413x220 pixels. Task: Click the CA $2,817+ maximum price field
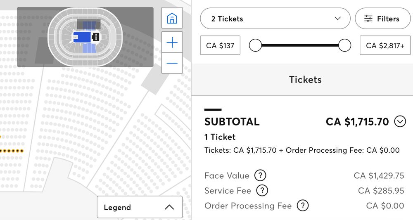pyautogui.click(x=385, y=45)
